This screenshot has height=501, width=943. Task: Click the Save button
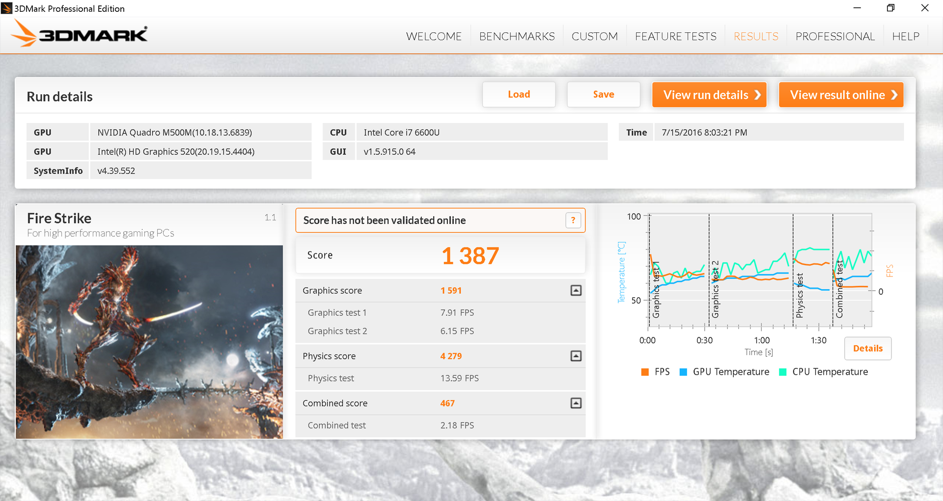[x=603, y=94]
